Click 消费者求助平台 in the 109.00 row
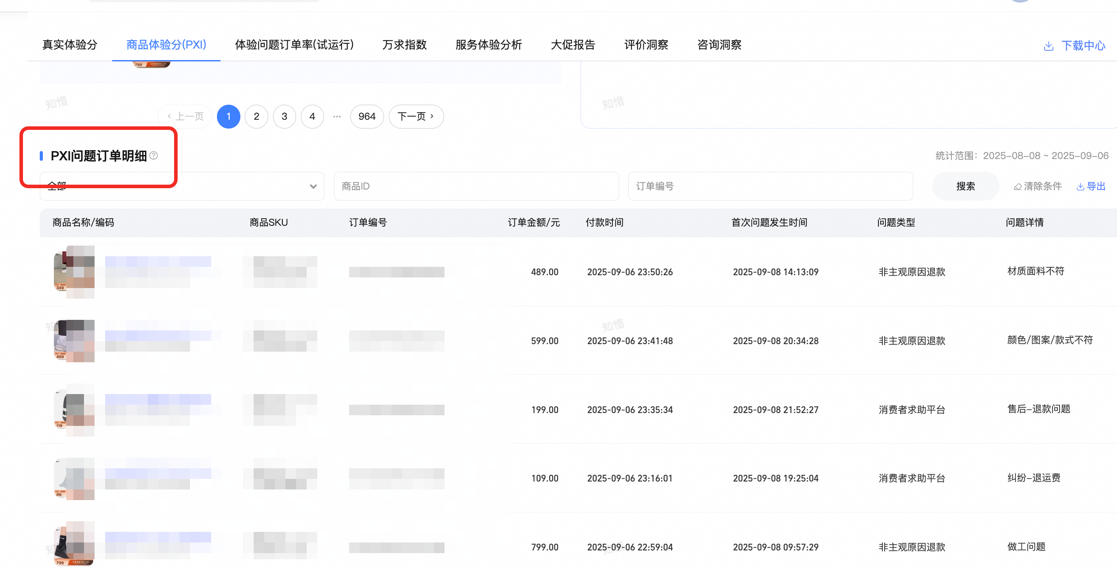The width and height of the screenshot is (1117, 569). click(912, 478)
